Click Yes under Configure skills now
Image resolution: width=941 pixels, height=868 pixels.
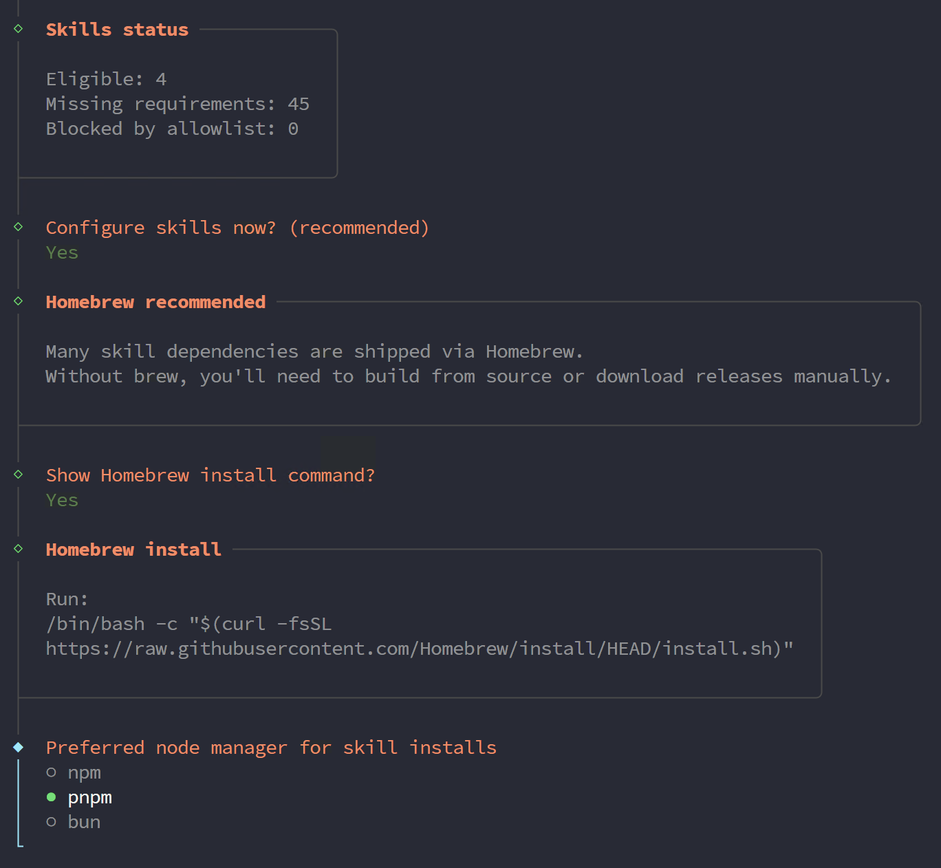[x=61, y=252]
